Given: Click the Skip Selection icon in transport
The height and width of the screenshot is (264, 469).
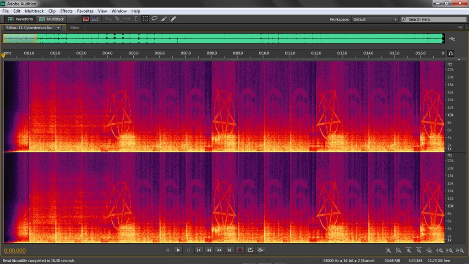Looking at the screenshot, I should tap(261, 250).
